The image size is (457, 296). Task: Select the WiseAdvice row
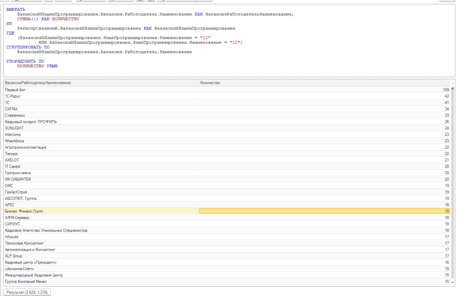click(227, 141)
